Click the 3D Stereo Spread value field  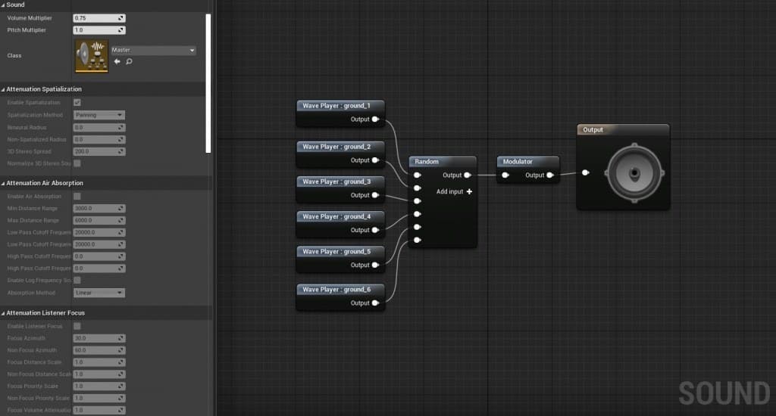(x=99, y=152)
